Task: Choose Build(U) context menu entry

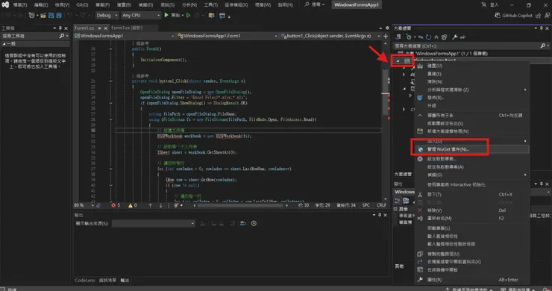Action: point(471,66)
